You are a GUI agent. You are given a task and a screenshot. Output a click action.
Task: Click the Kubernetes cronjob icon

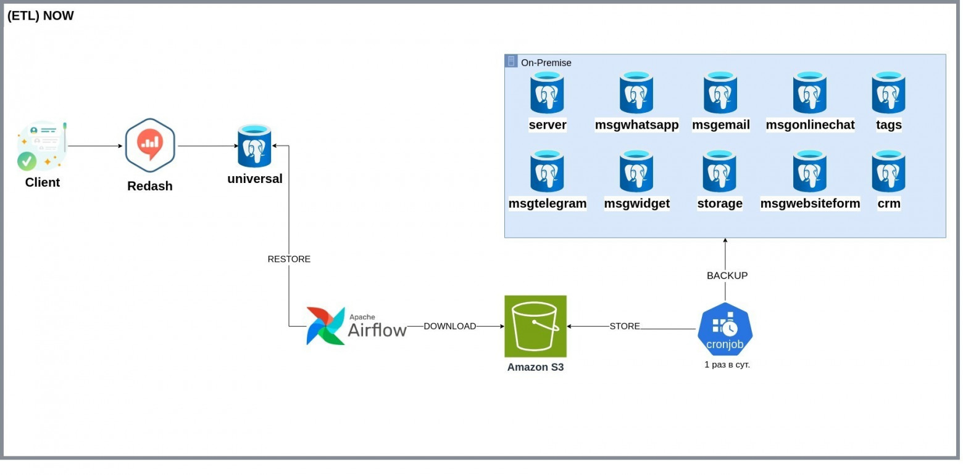click(725, 329)
